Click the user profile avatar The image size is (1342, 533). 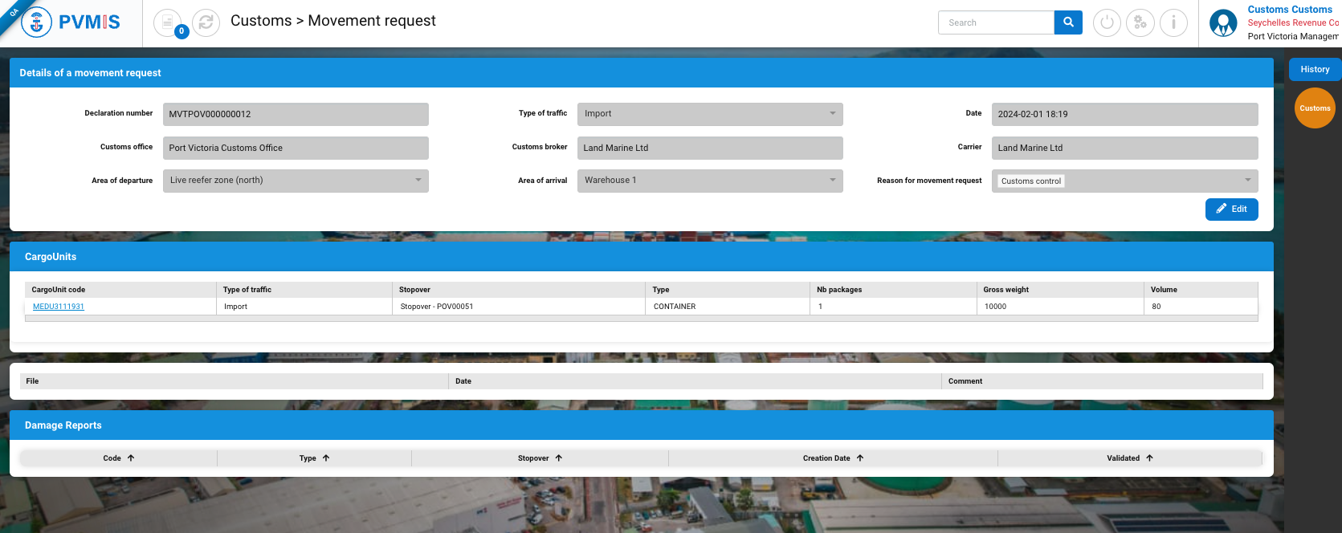click(1223, 23)
